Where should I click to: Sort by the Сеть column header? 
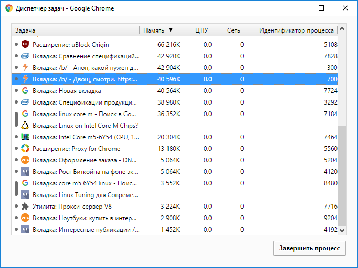228,30
